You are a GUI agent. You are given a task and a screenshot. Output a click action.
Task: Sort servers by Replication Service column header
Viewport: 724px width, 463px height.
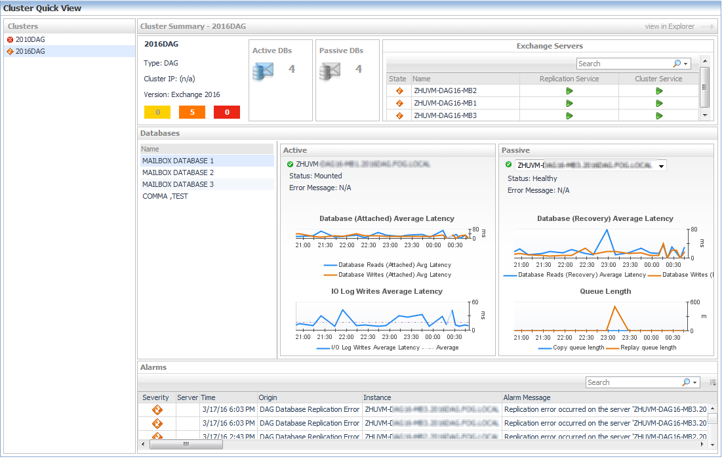[x=569, y=79]
